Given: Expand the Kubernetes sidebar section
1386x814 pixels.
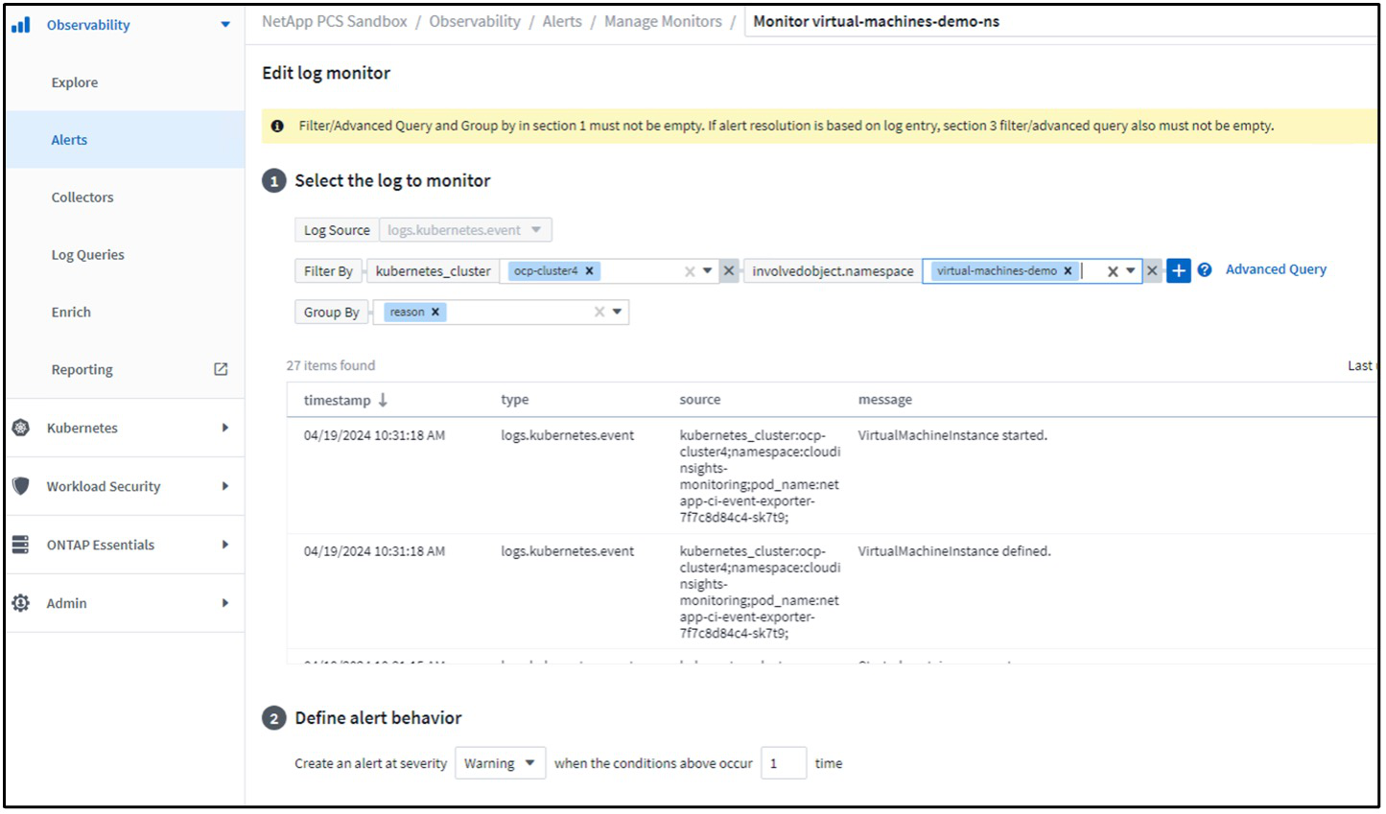Looking at the screenshot, I should click(x=224, y=428).
